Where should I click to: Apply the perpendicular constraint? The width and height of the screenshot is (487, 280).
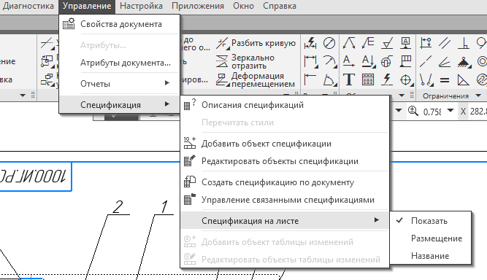pyautogui.click(x=464, y=44)
